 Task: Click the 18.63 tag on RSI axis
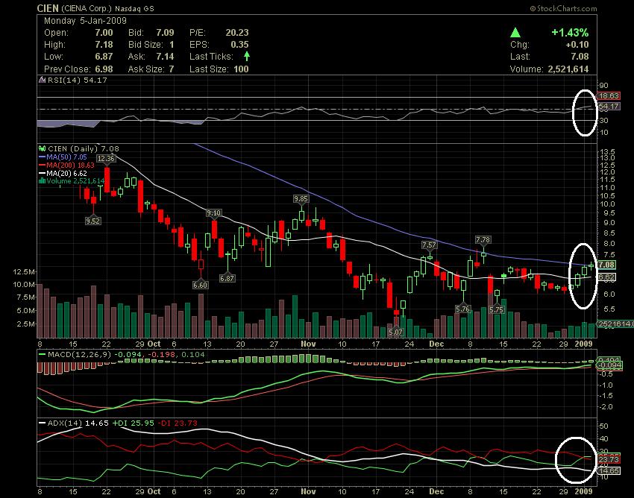tap(609, 96)
